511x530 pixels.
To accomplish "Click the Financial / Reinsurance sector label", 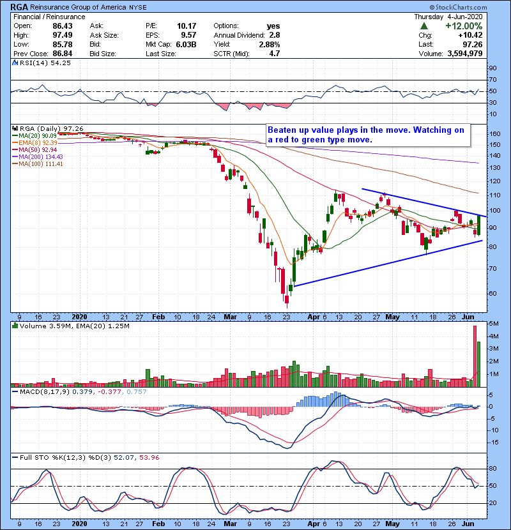I will [x=49, y=17].
